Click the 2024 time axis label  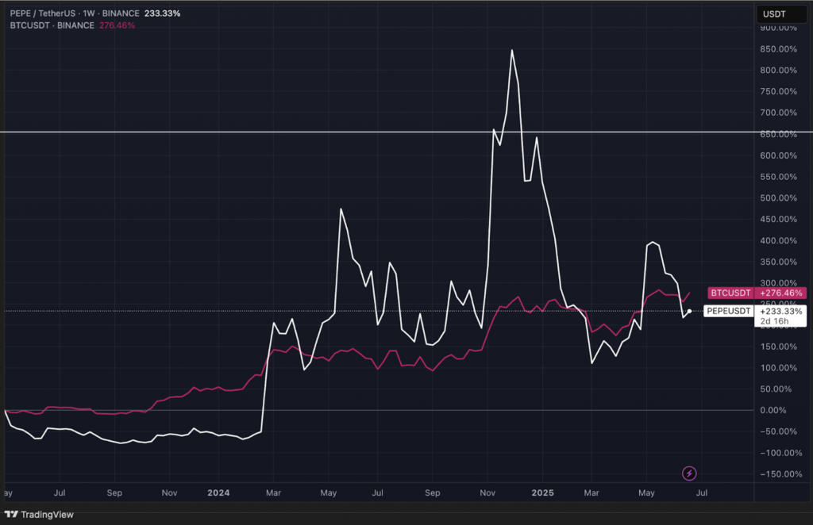click(x=218, y=492)
